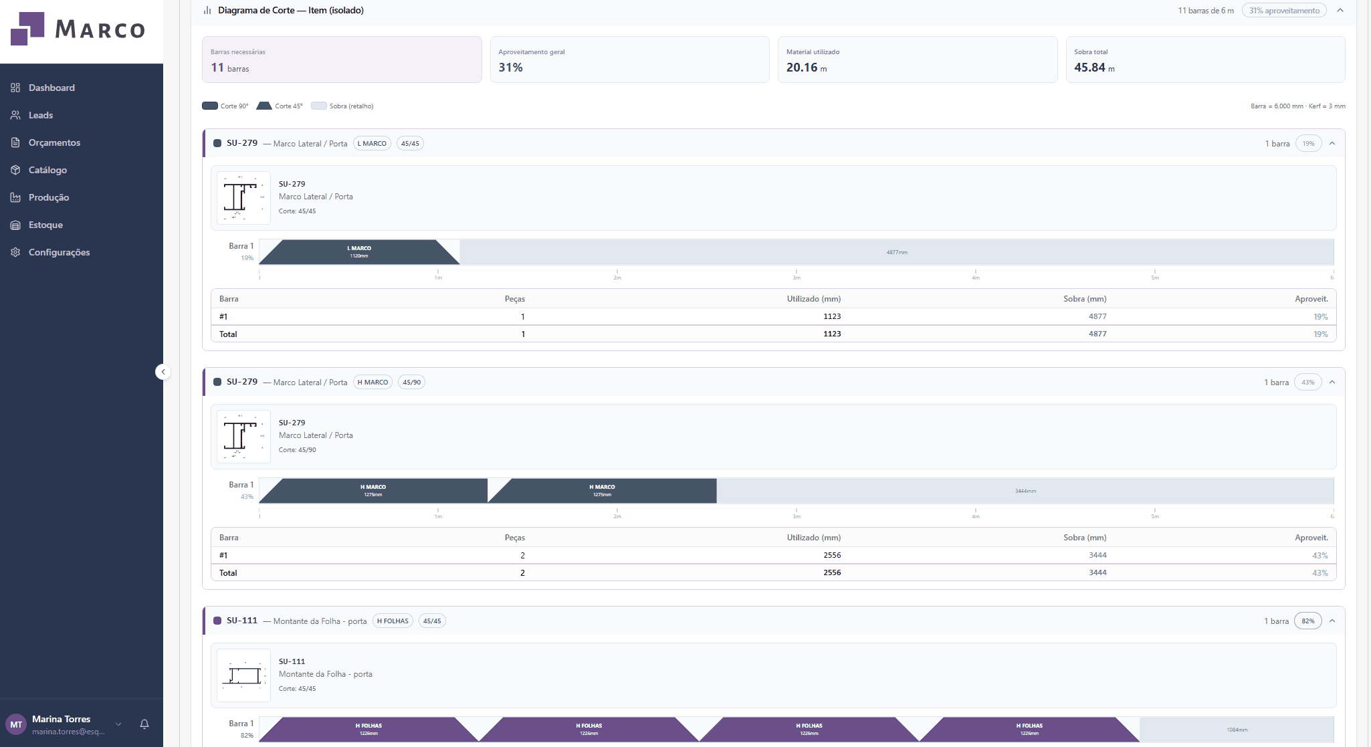Click the SU-279 L MARCO profile thumbnail

pos(243,198)
